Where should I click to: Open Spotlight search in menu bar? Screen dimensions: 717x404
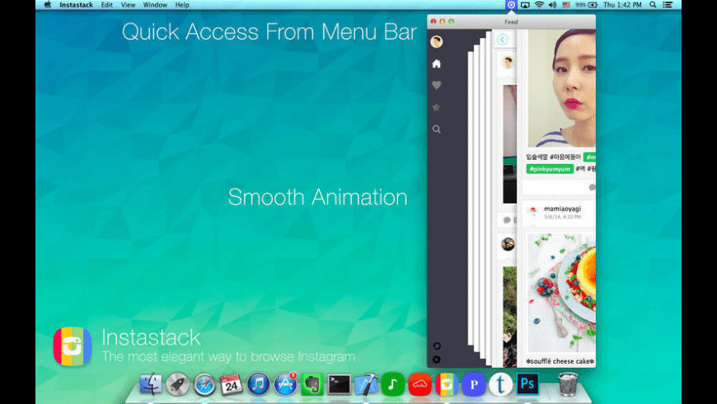(653, 5)
